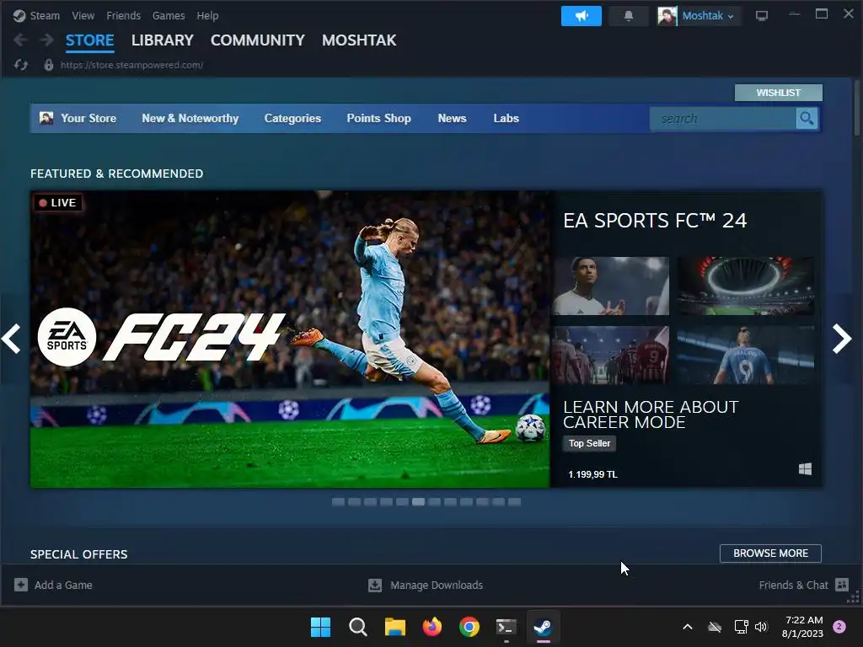Click the 1.199,99 TL price
863x647 pixels.
[592, 474]
